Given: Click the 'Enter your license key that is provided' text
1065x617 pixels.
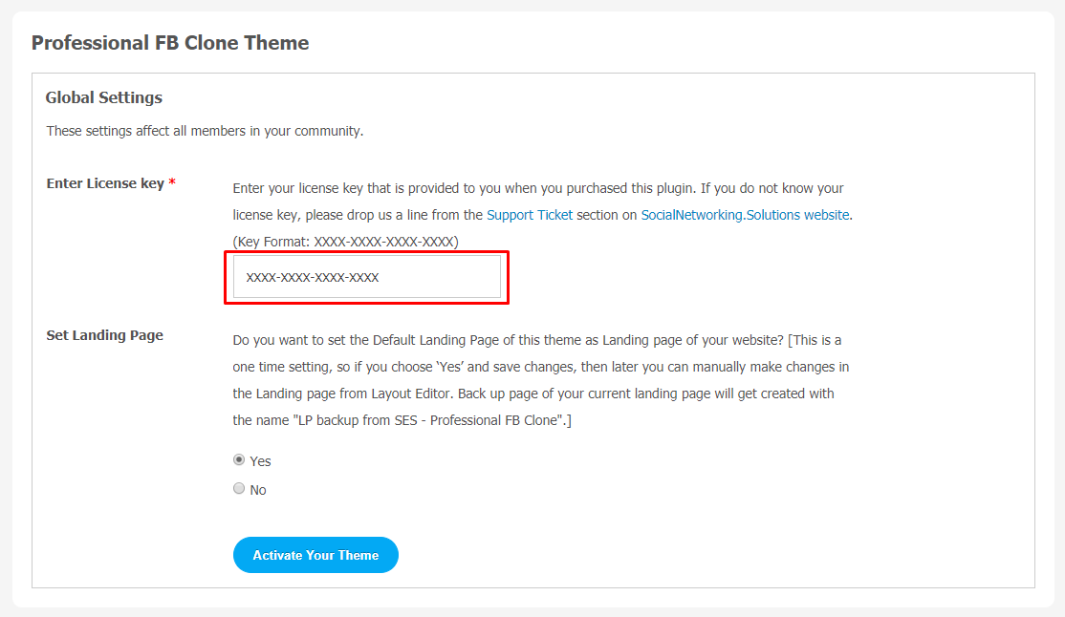Looking at the screenshot, I should click(x=538, y=189).
